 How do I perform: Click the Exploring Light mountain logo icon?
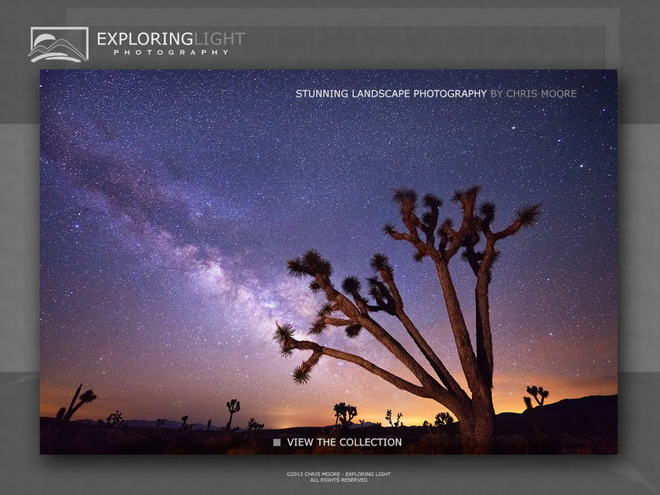pyautogui.click(x=59, y=45)
